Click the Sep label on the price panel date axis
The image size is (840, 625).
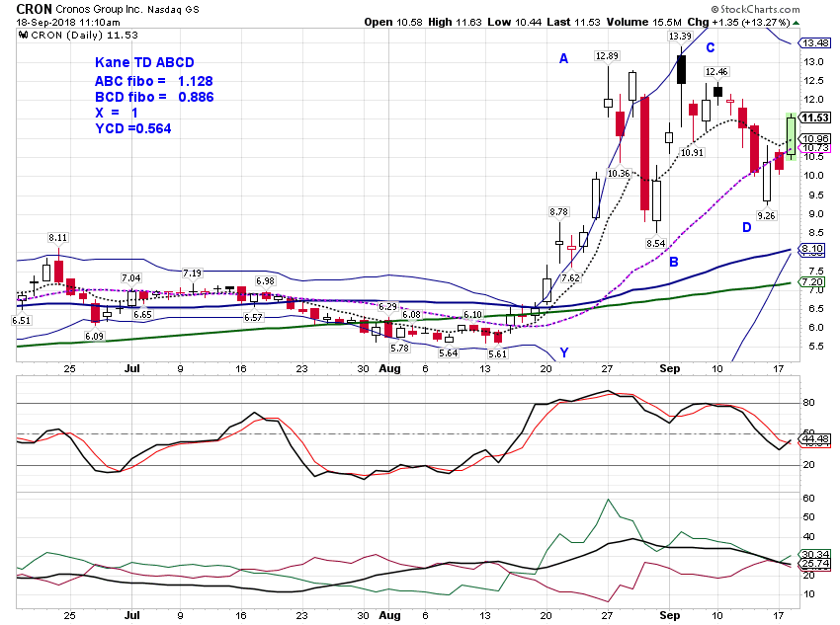[670, 368]
